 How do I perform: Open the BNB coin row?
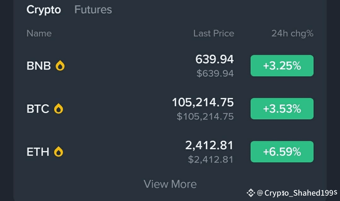point(170,66)
